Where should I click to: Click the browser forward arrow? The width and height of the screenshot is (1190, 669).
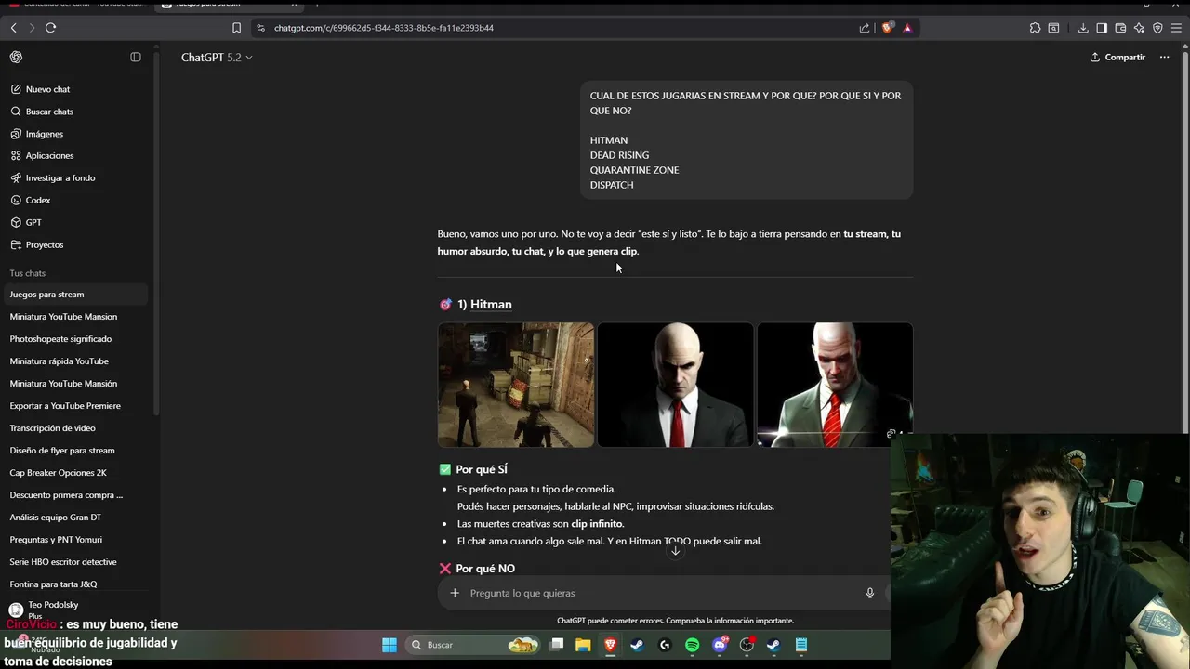tap(32, 28)
